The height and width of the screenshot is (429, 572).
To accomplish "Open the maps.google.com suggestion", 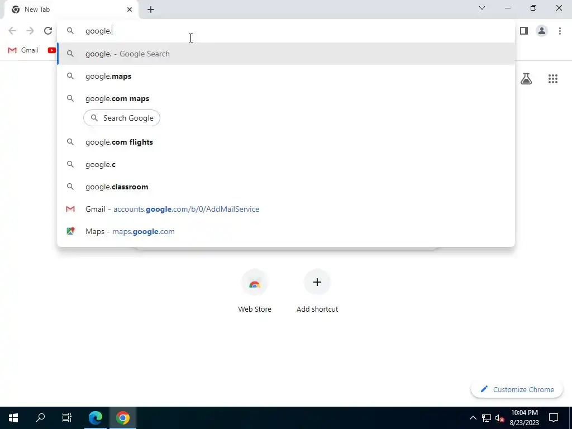I will 286,231.
